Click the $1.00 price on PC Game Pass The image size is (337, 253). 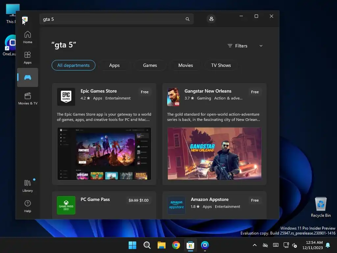144,200
